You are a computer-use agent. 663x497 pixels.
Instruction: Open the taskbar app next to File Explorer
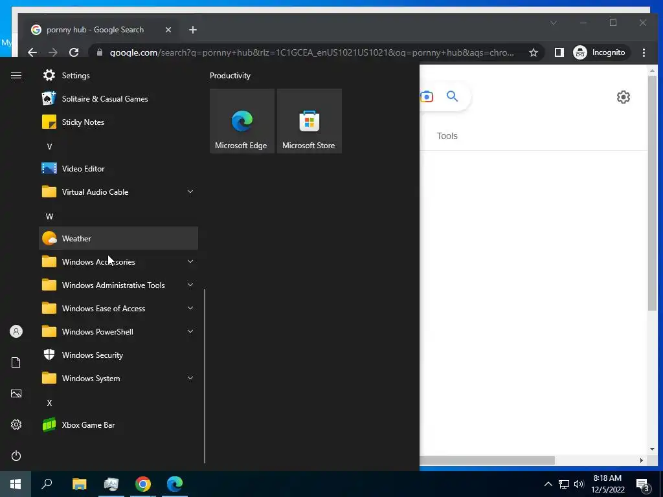point(111,484)
